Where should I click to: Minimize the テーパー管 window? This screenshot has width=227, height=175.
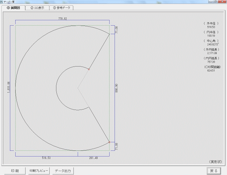click(211, 1)
